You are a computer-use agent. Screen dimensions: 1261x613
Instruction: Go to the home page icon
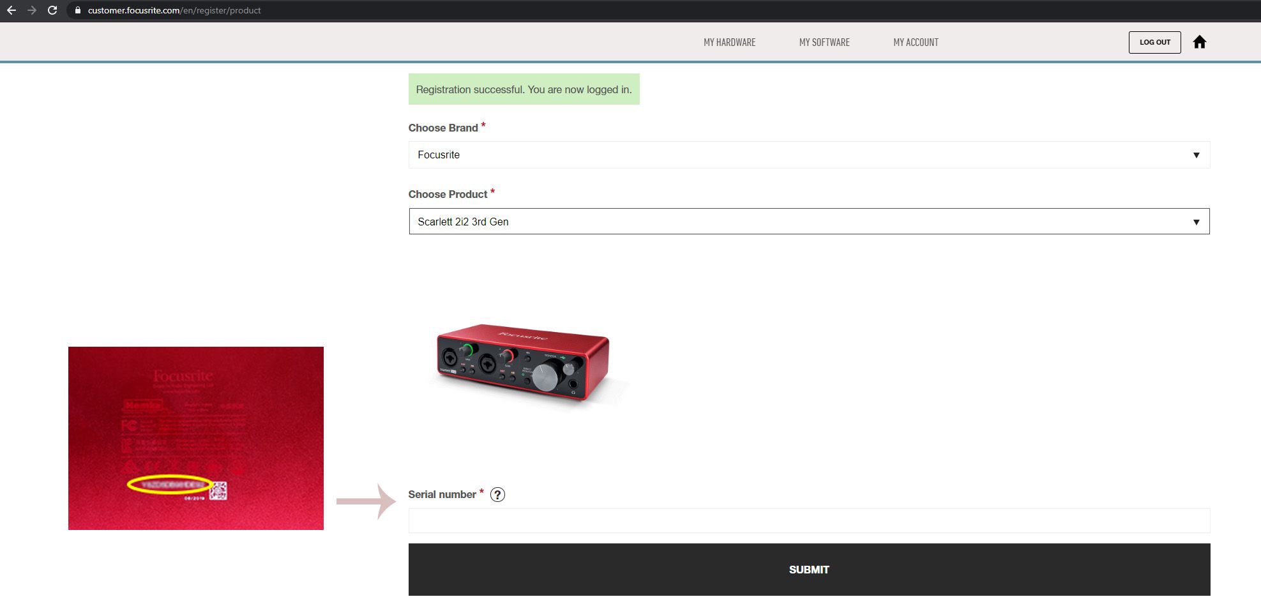1199,42
